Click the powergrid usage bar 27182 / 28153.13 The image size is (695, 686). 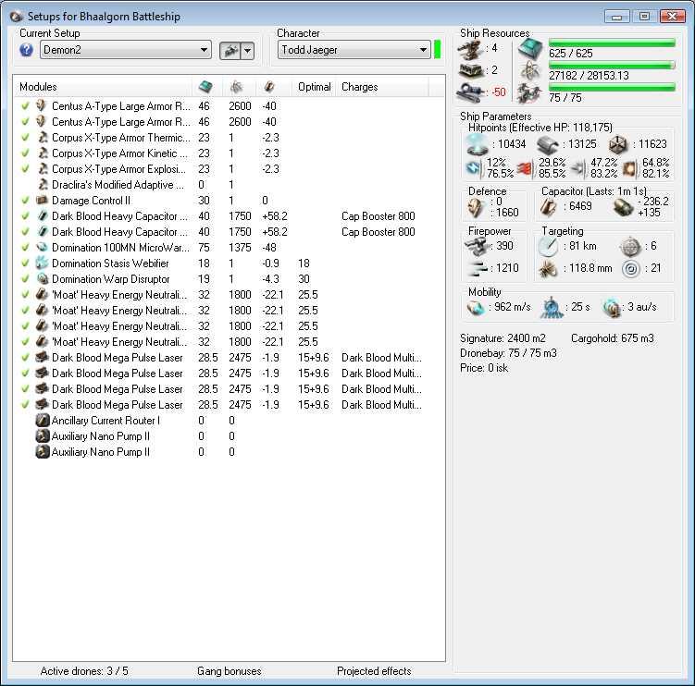click(x=612, y=65)
